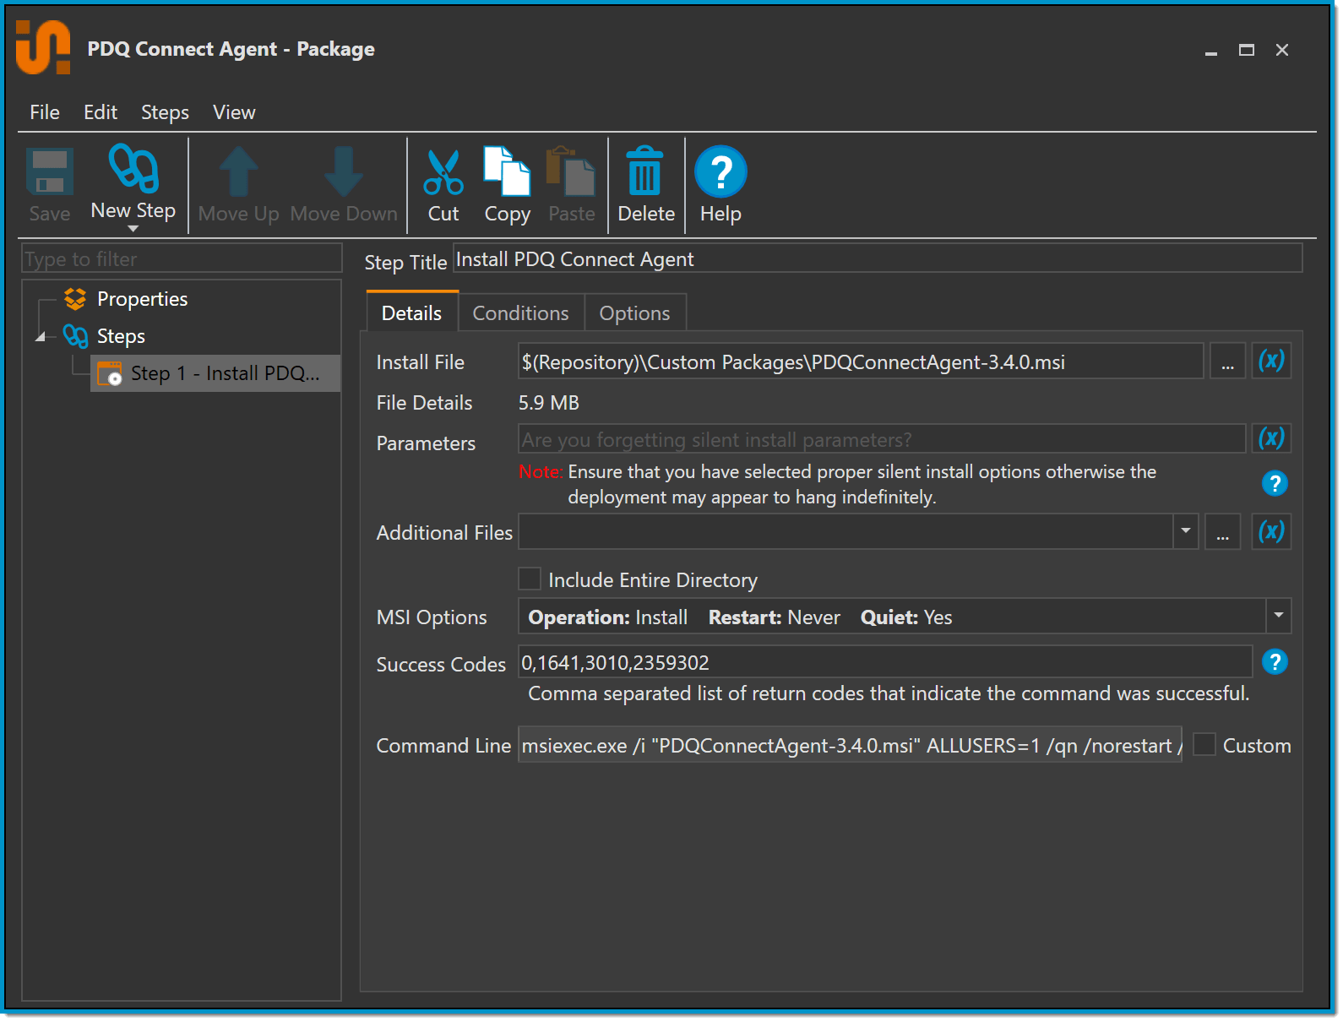Click the Parameters input field
This screenshot has height=1022, width=1343.
pyautogui.click(x=882, y=439)
